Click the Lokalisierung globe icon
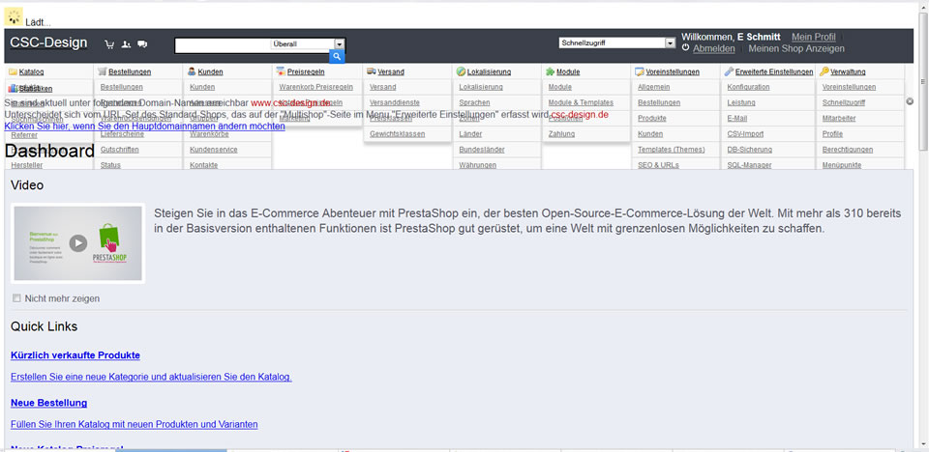This screenshot has width=929, height=452. click(461, 71)
